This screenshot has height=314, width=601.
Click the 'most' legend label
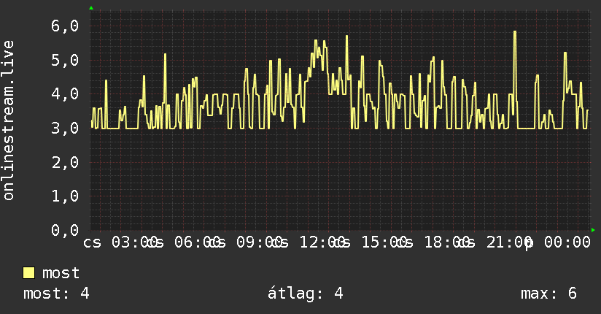point(61,273)
